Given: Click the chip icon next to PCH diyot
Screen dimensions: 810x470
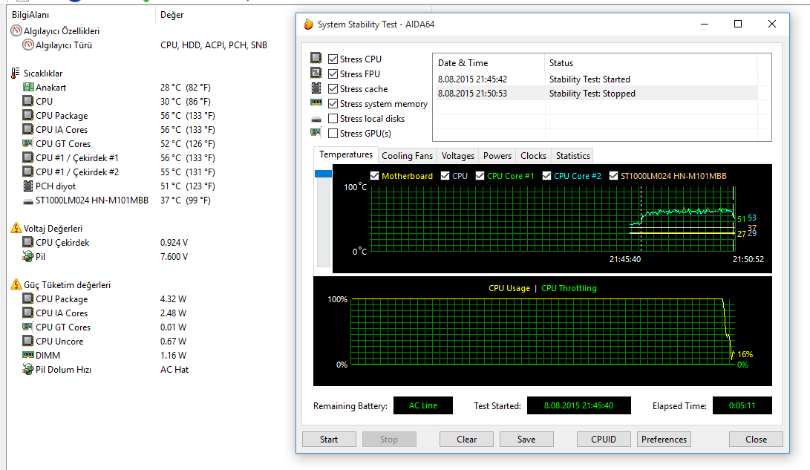Looking at the screenshot, I should (x=28, y=186).
